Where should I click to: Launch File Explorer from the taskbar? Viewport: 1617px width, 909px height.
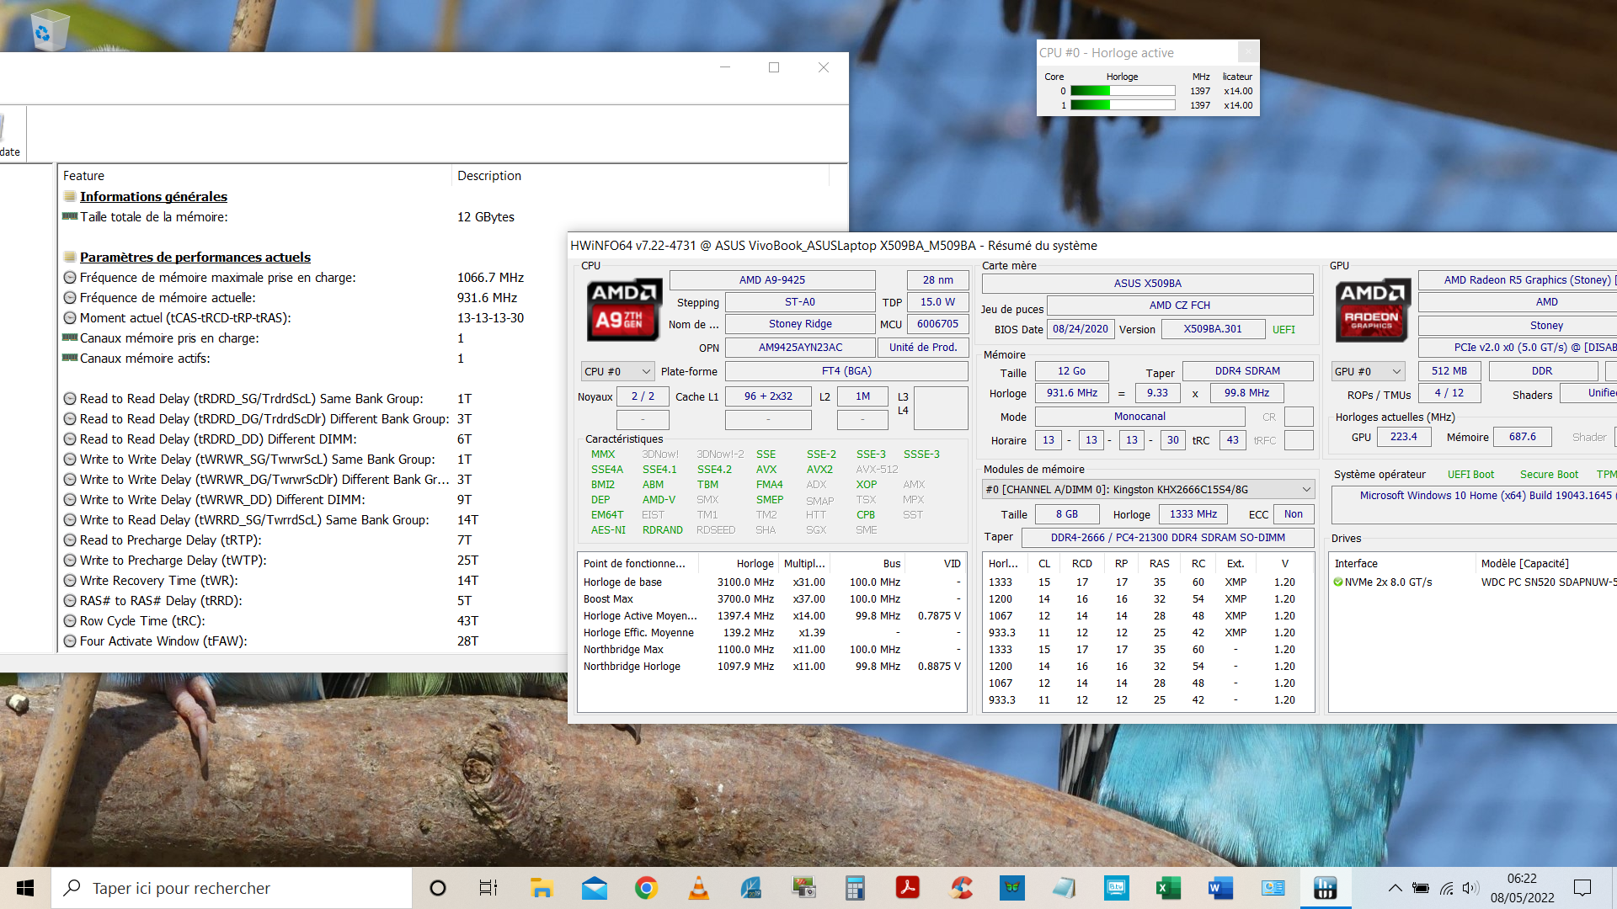click(x=541, y=888)
